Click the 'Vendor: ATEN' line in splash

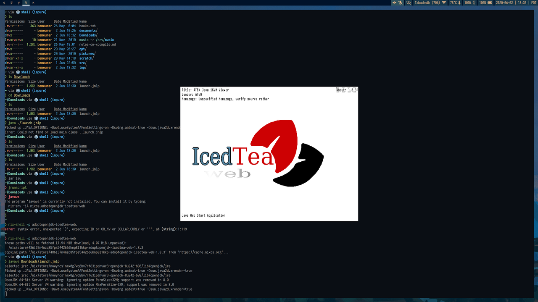click(192, 95)
